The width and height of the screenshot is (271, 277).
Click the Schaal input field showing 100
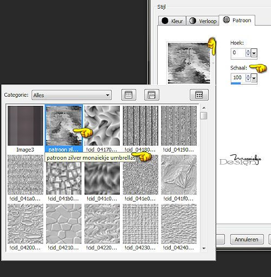click(x=238, y=78)
